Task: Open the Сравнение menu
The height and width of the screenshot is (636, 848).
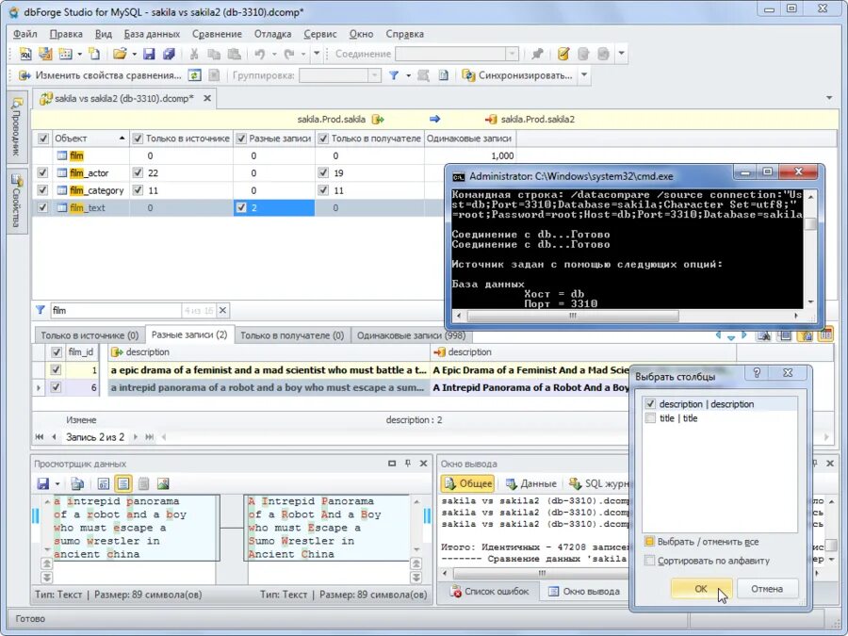Action: [217, 34]
